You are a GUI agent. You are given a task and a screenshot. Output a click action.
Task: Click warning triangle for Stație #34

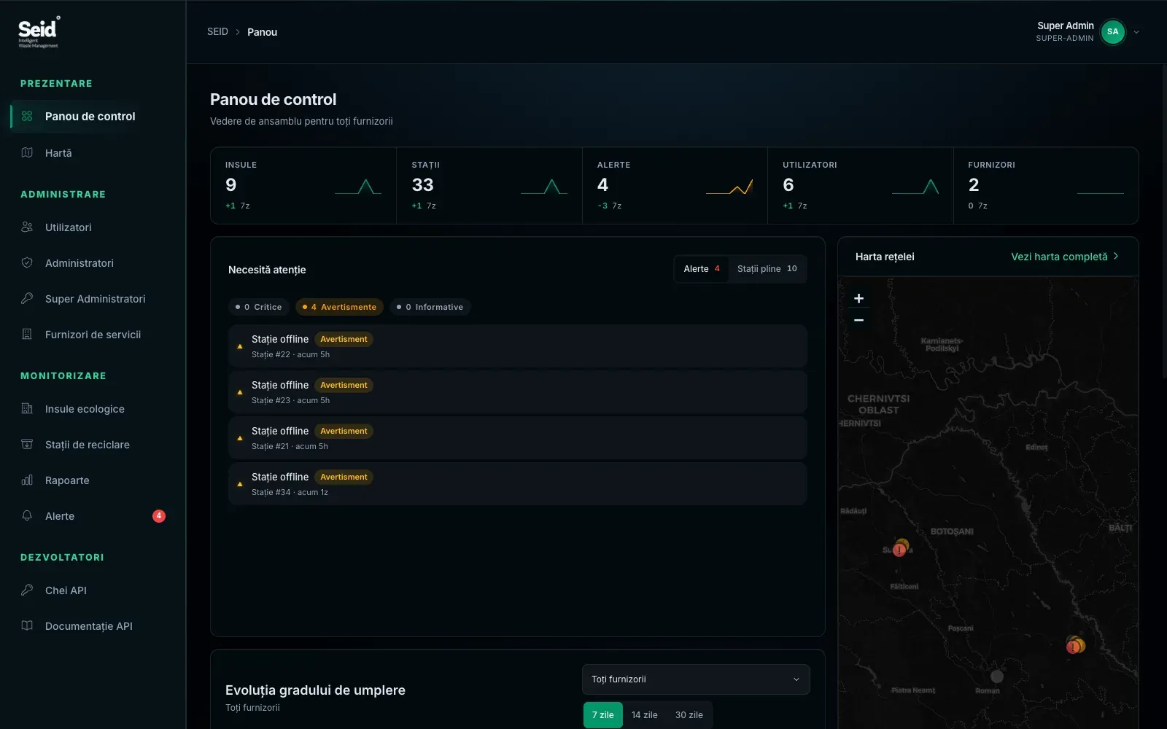240,484
